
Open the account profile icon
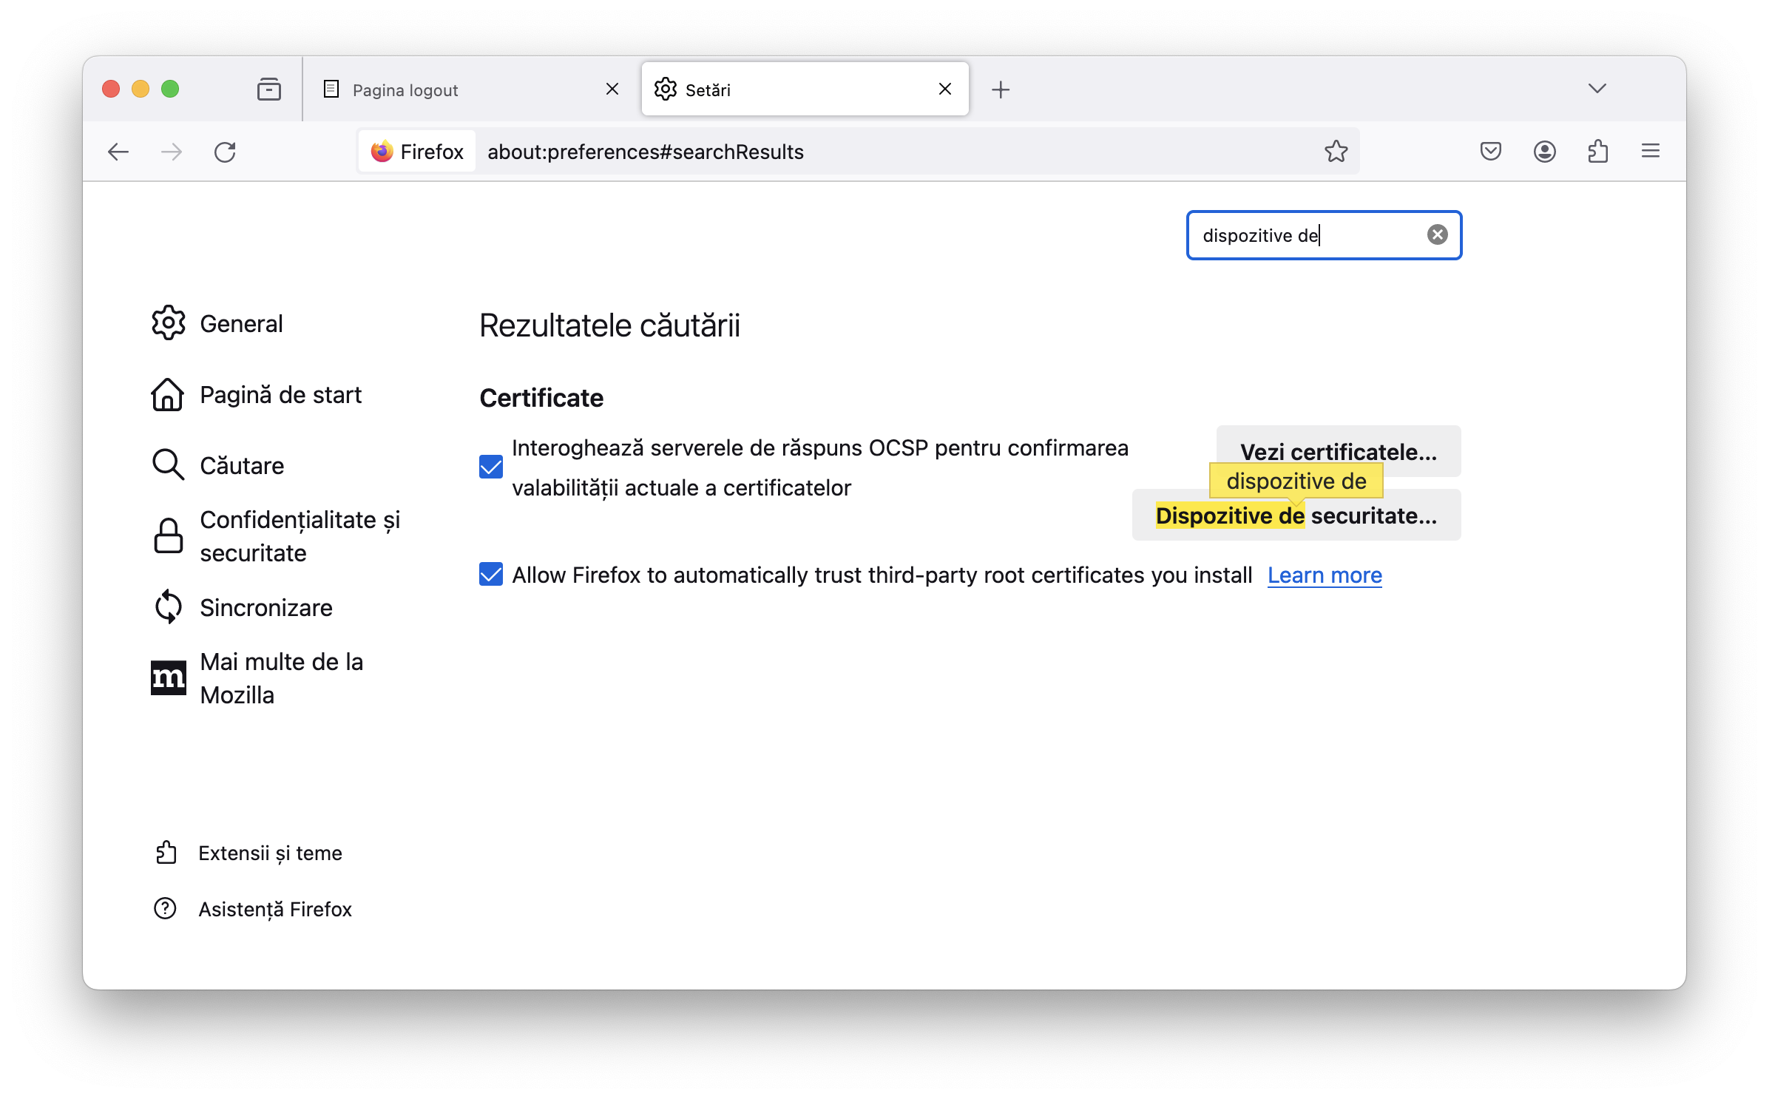pyautogui.click(x=1544, y=151)
